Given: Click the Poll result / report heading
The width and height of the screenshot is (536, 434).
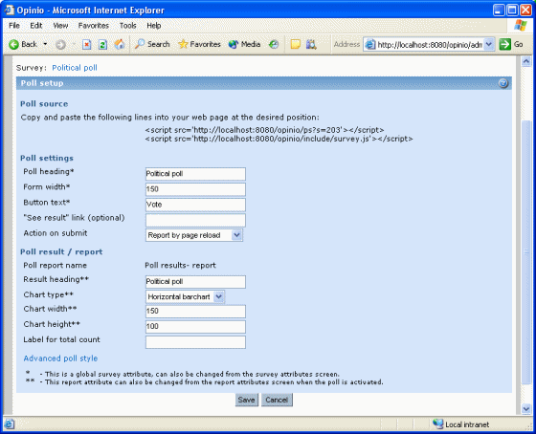Looking at the screenshot, I should [x=61, y=252].
